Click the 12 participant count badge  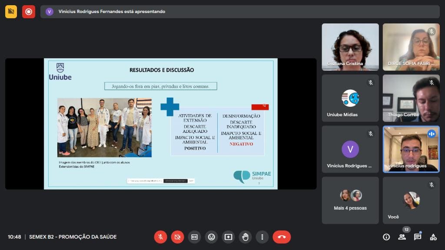(406, 229)
